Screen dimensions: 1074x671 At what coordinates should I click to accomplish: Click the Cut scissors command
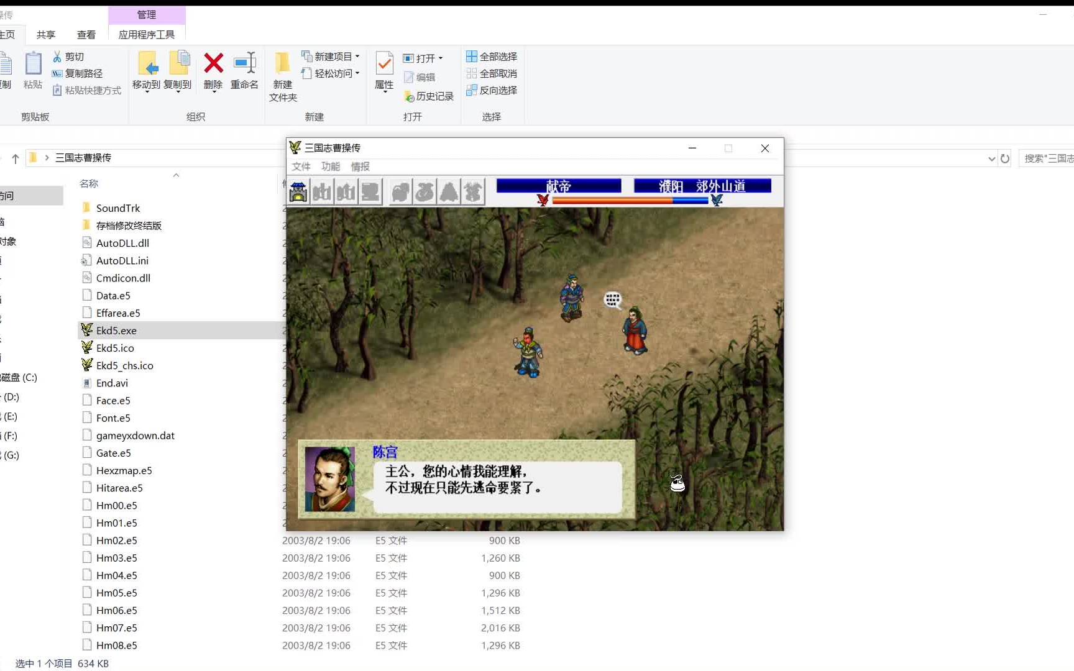click(x=68, y=57)
